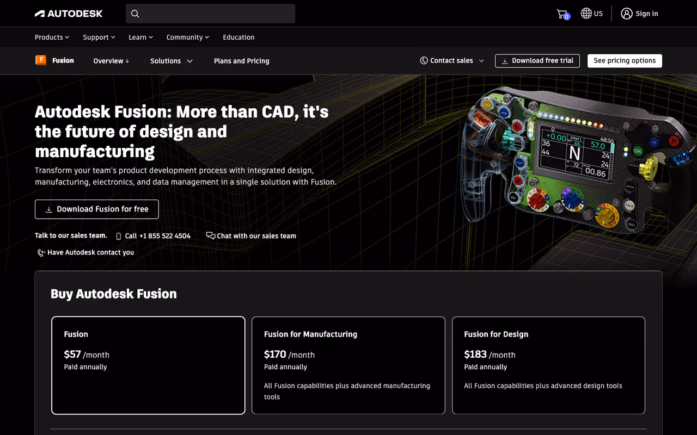This screenshot has width=697, height=435.
Task: Open the Solutions dropdown
Action: (x=172, y=61)
